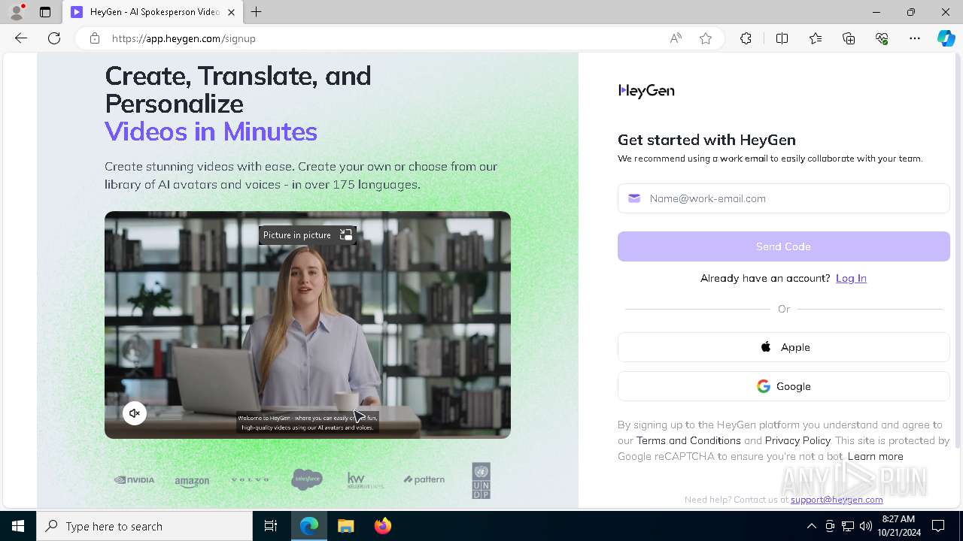Open the Privacy Policy link
Screen dimensions: 963x541
797,440
